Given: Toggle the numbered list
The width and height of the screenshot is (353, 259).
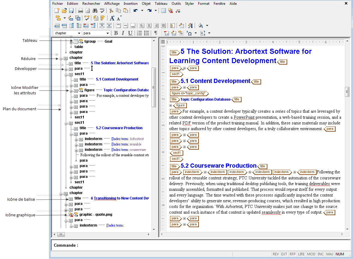Looking at the screenshot, I should point(140,33).
